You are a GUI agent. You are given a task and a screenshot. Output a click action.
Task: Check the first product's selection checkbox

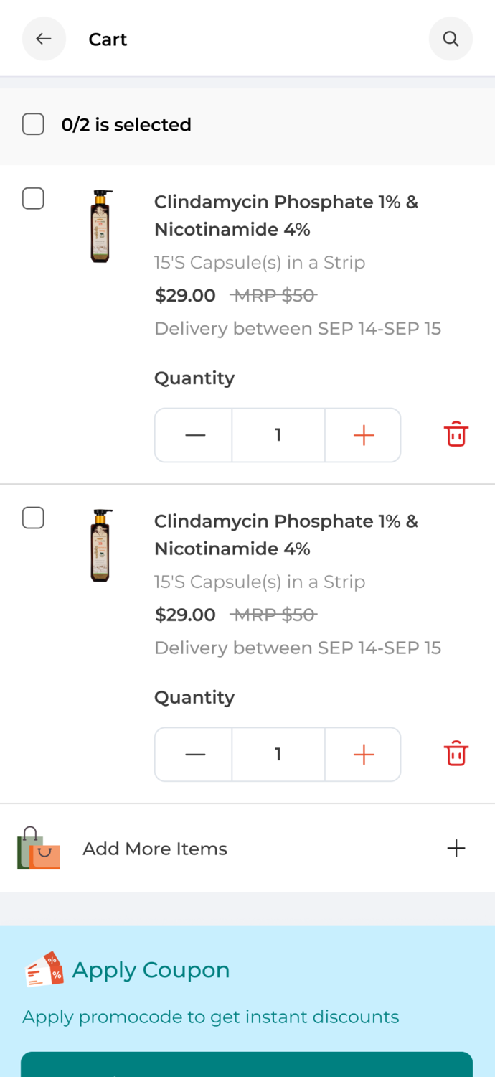33,198
